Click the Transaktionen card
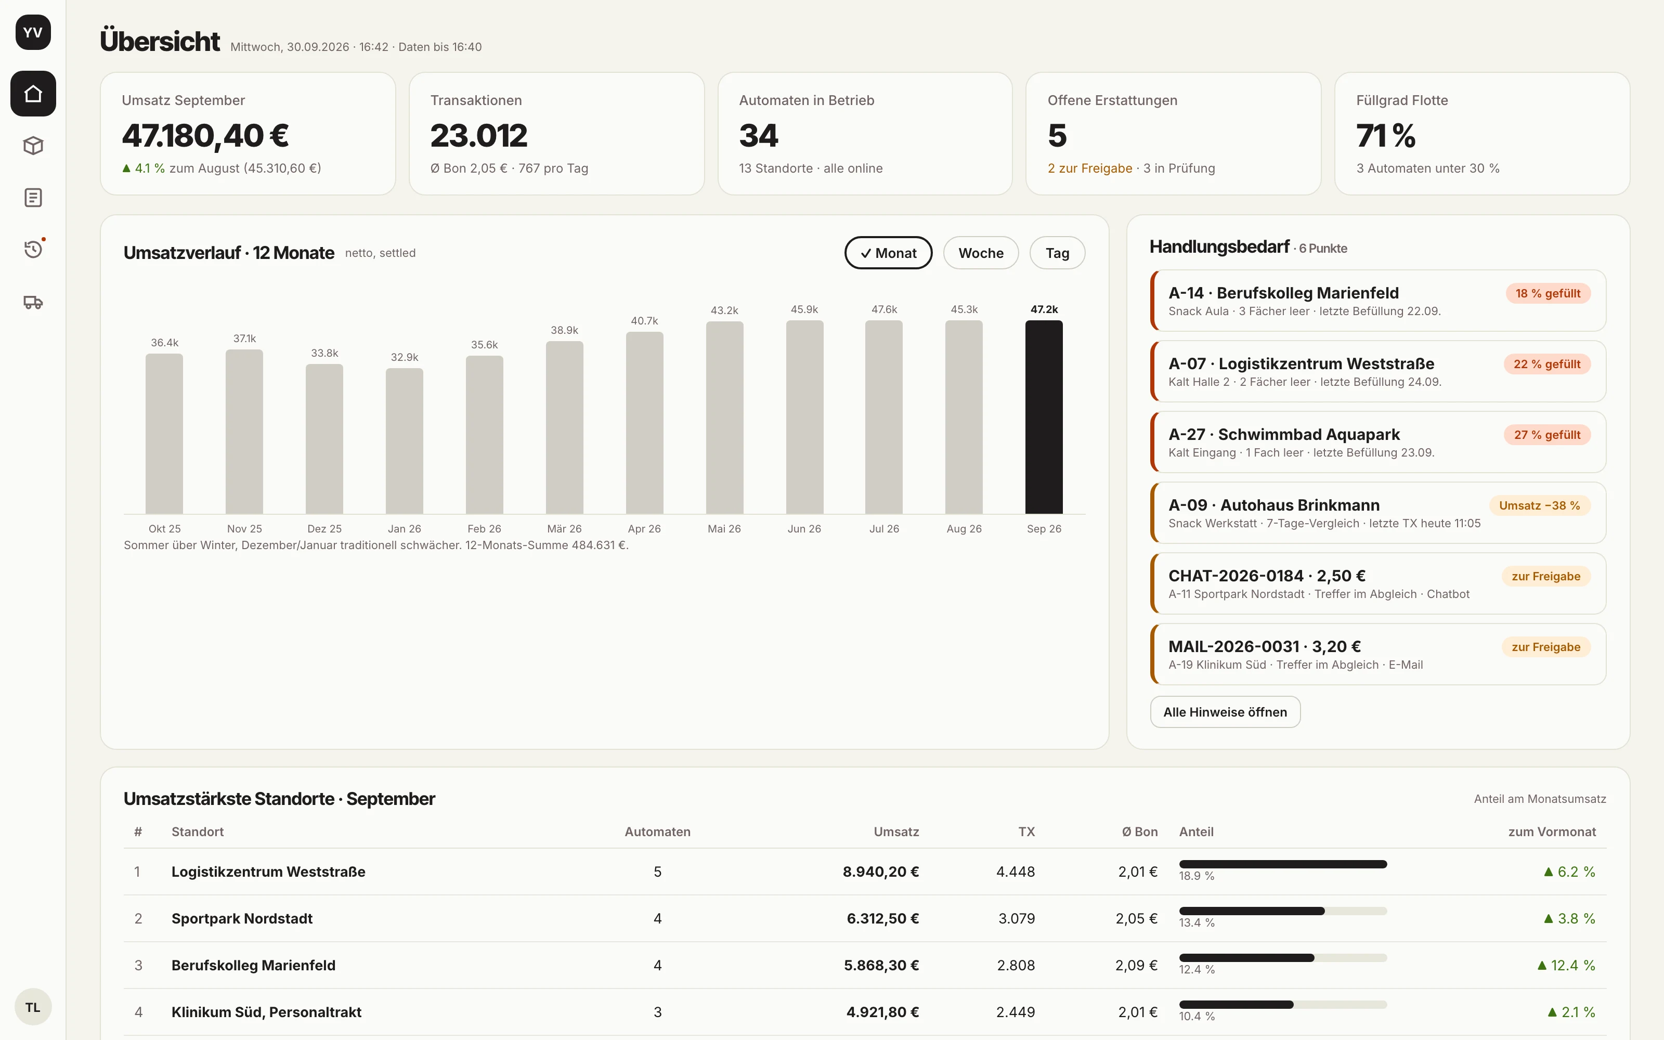Image resolution: width=1664 pixels, height=1040 pixels. [556, 134]
